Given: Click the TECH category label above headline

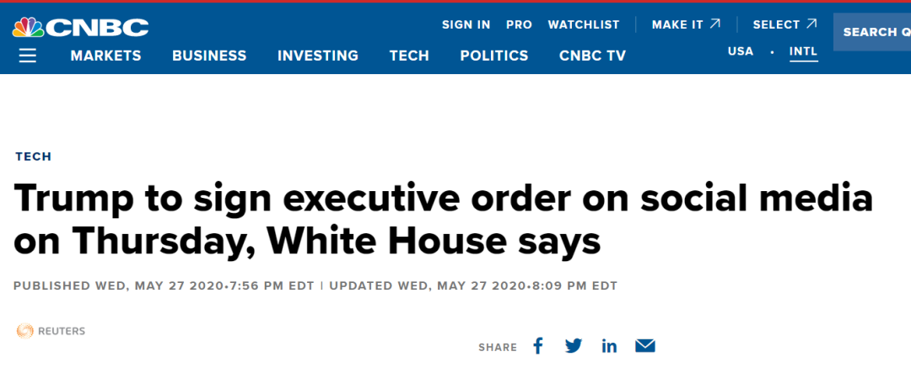Looking at the screenshot, I should tap(34, 157).
